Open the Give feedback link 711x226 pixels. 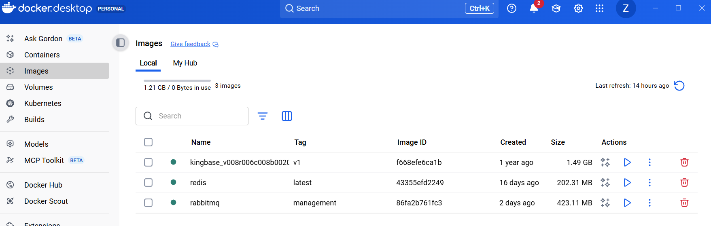click(x=194, y=44)
